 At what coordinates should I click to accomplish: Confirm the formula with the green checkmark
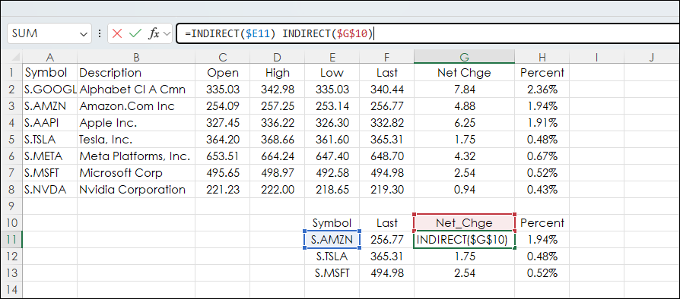coord(135,33)
